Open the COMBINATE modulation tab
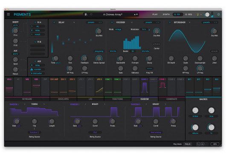Viewport: 226px width, 158px height. (x=171, y=99)
